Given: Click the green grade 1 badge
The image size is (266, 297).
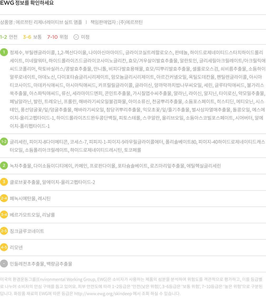Looking at the screenshot, I should coord(4,52).
